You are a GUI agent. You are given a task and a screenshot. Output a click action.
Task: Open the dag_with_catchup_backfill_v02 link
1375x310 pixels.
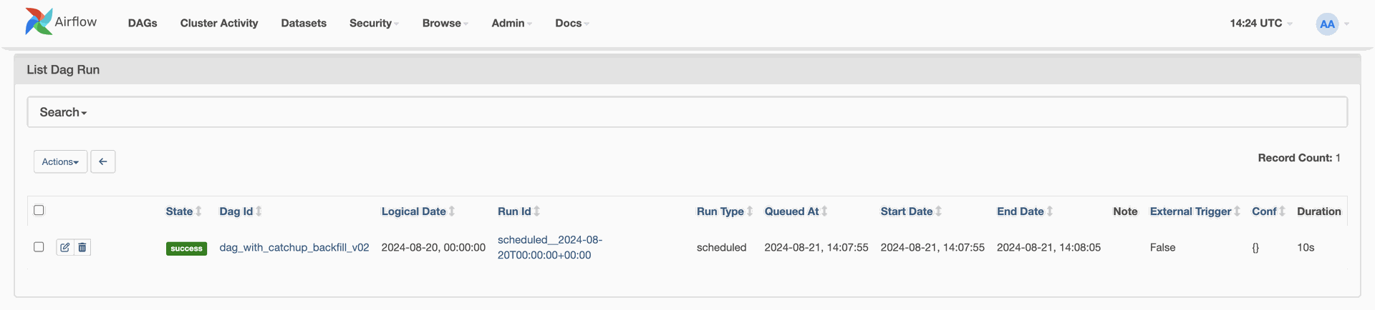pyautogui.click(x=294, y=247)
